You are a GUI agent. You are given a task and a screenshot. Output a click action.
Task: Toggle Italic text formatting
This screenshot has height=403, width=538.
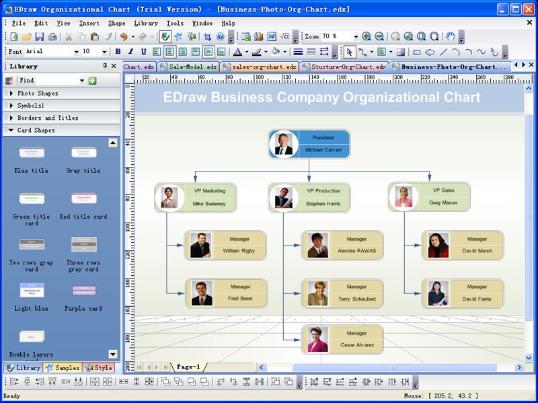pyautogui.click(x=130, y=52)
